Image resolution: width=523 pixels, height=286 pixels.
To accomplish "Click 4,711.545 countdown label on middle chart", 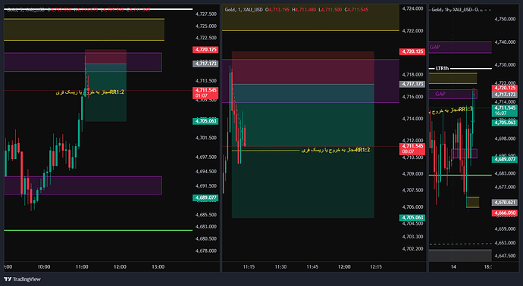I will [412, 149].
